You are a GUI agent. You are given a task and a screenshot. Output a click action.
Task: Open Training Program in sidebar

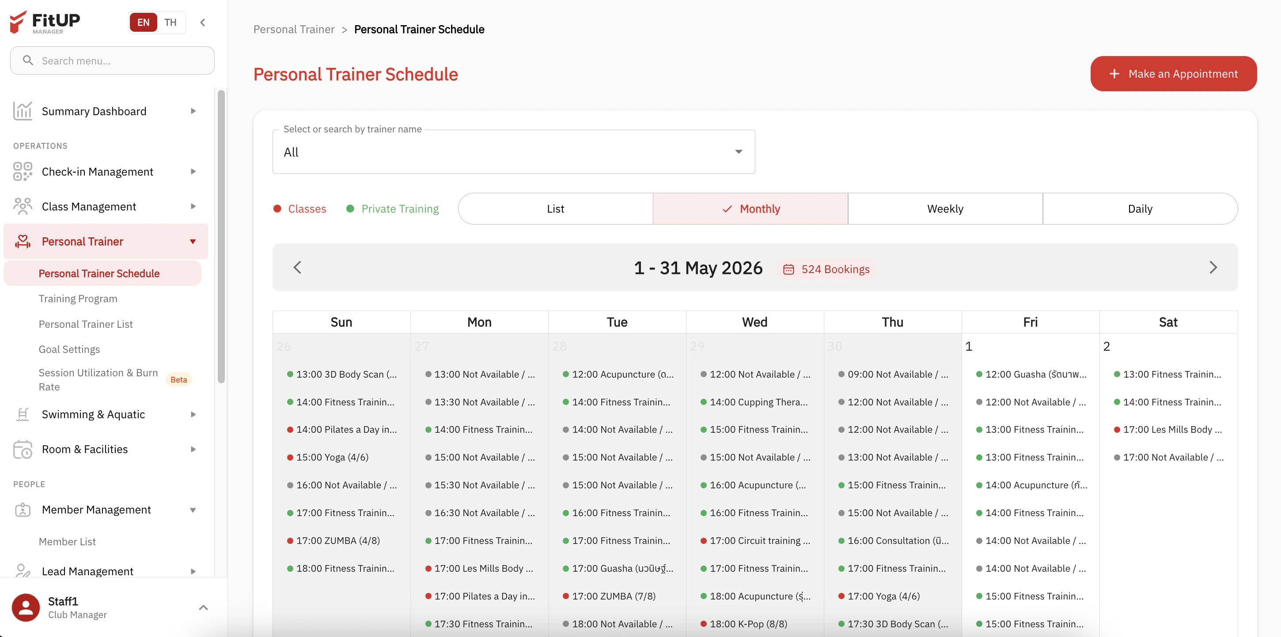pos(78,298)
